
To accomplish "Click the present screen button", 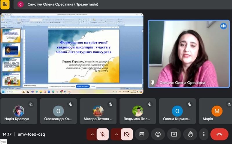I will 174,134.
